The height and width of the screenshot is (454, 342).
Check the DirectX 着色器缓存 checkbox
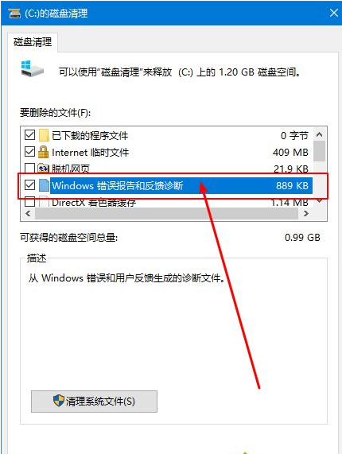(30, 201)
